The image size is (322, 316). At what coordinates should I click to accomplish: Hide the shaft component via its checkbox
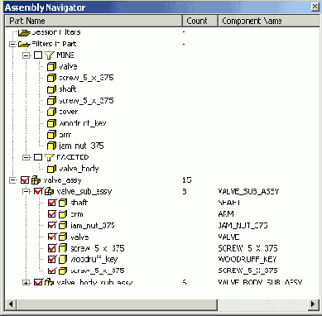click(x=52, y=203)
